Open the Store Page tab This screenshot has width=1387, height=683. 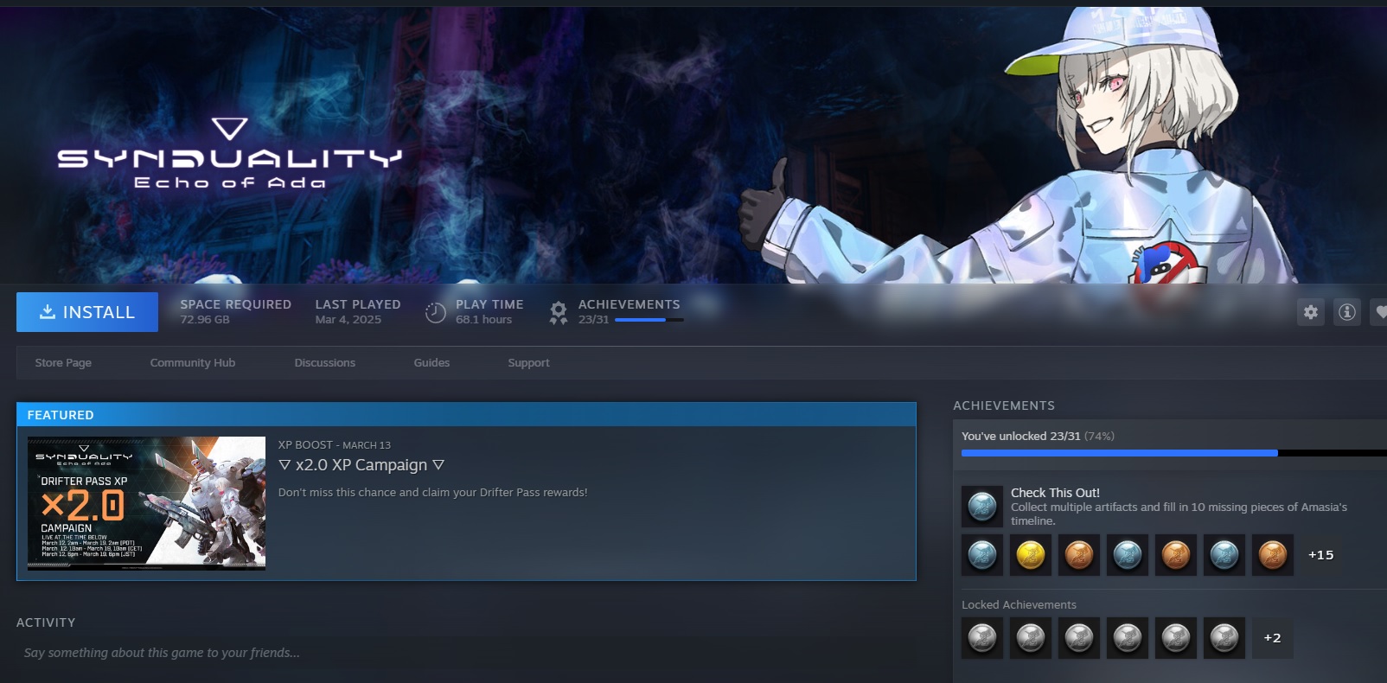[63, 363]
